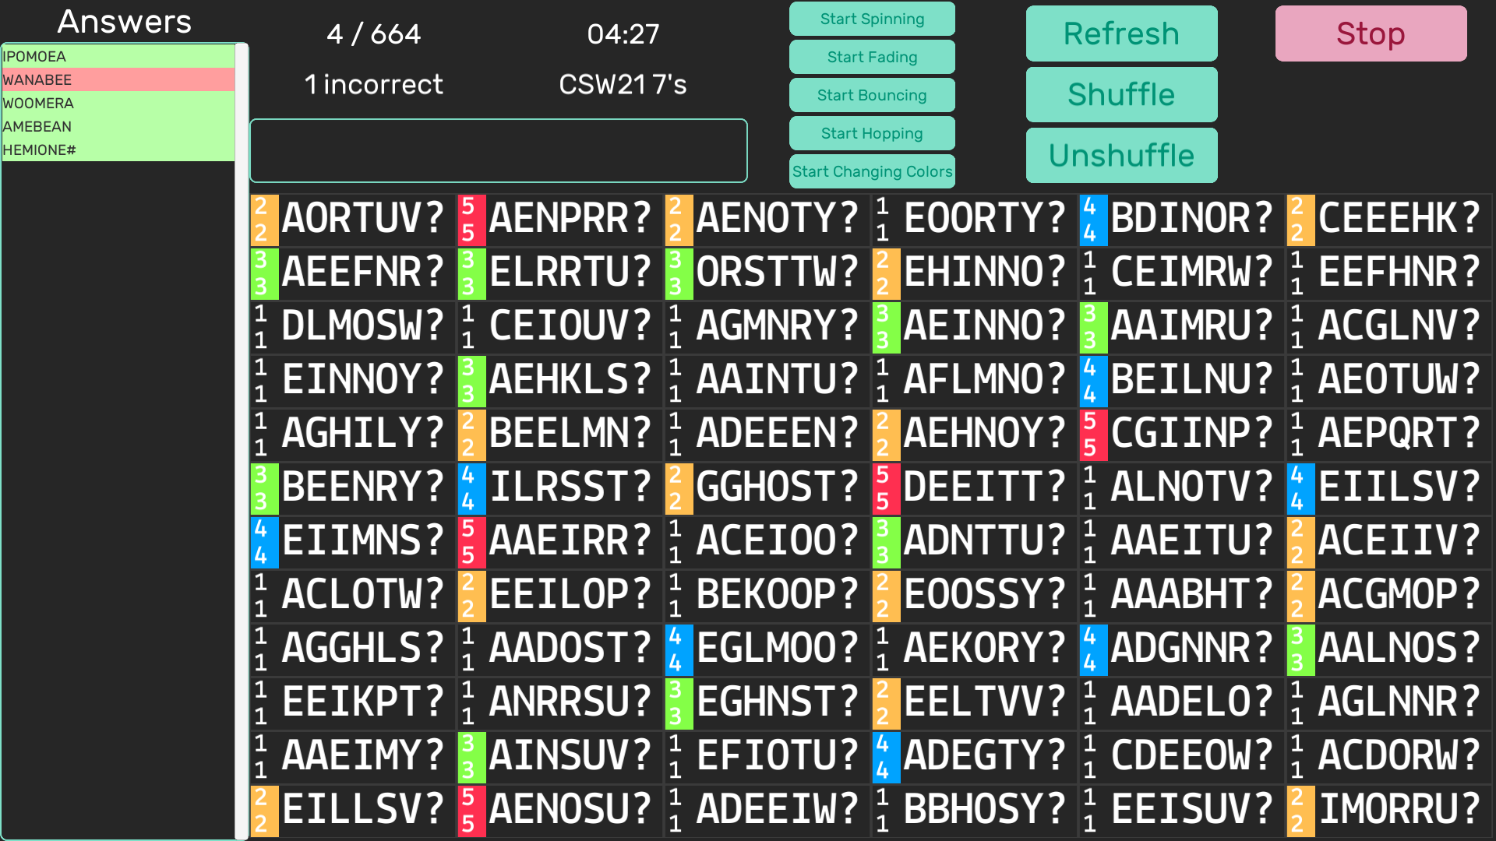
Task: Toggle Start Changing Colors effect
Action: pos(872,171)
